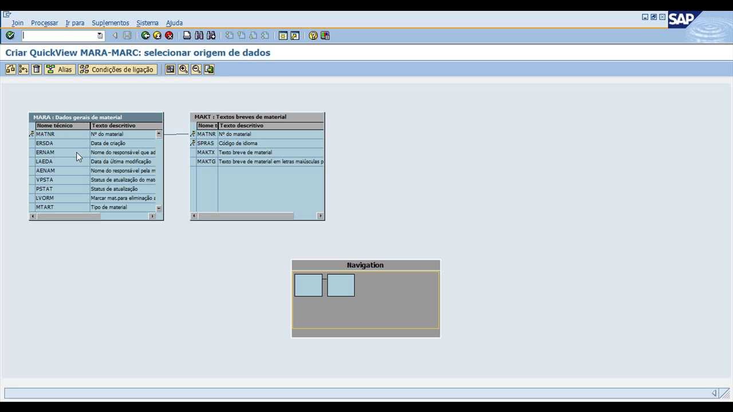Click the Zoom In magnifier icon
Image resolution: width=733 pixels, height=412 pixels.
pyautogui.click(x=183, y=69)
